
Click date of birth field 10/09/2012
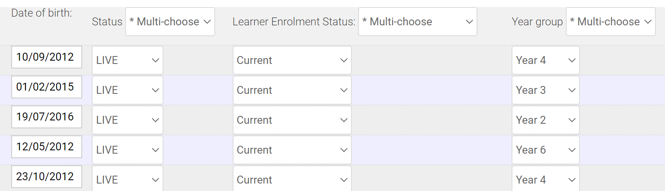(46, 57)
